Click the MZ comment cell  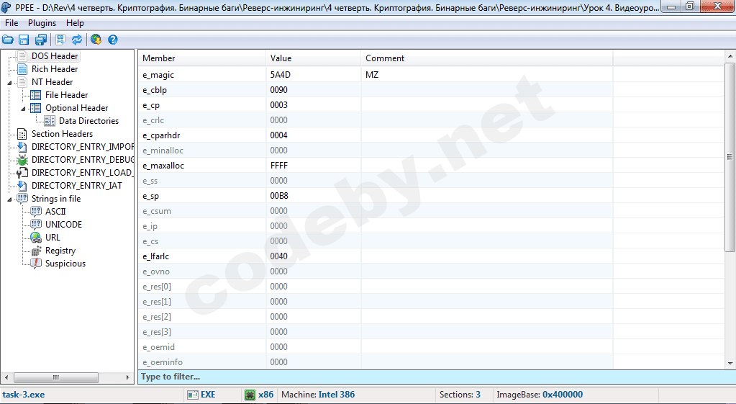(487, 75)
